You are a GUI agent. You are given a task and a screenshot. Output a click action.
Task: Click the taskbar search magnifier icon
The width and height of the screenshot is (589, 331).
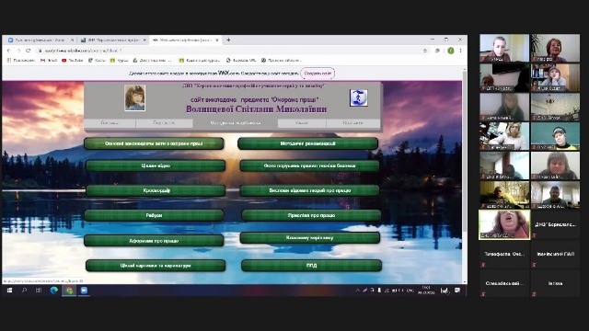pos(24,291)
